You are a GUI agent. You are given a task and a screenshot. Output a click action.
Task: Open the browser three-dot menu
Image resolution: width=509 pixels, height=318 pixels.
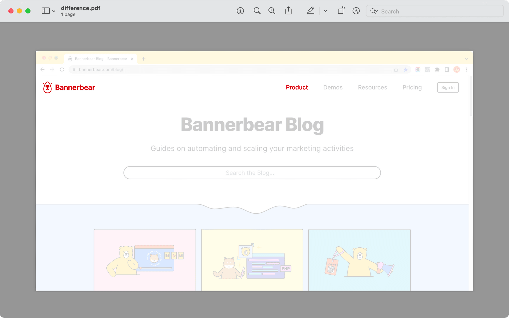pyautogui.click(x=466, y=70)
